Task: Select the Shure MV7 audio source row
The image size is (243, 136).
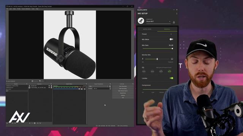Action: pyautogui.click(x=40, y=86)
